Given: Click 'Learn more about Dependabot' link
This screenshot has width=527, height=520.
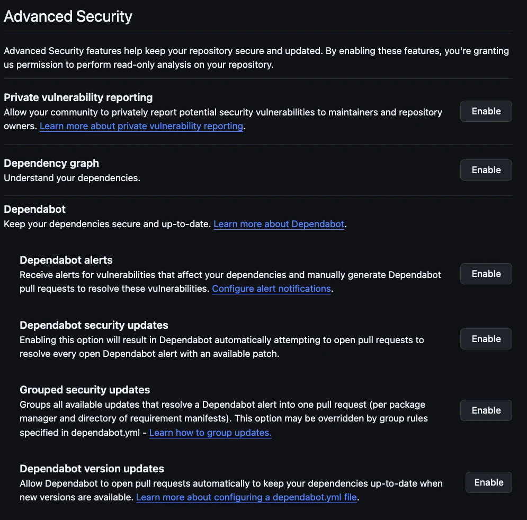Looking at the screenshot, I should point(279,224).
